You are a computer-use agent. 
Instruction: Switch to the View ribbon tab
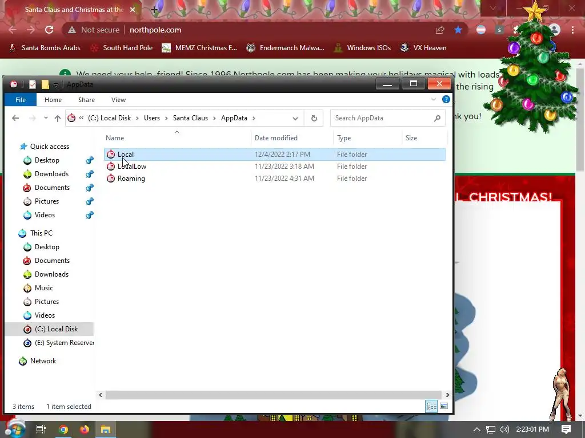118,100
